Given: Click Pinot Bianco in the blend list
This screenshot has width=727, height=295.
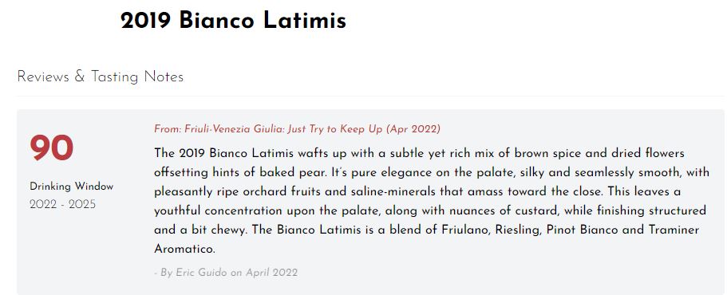Looking at the screenshot, I should [x=582, y=230].
